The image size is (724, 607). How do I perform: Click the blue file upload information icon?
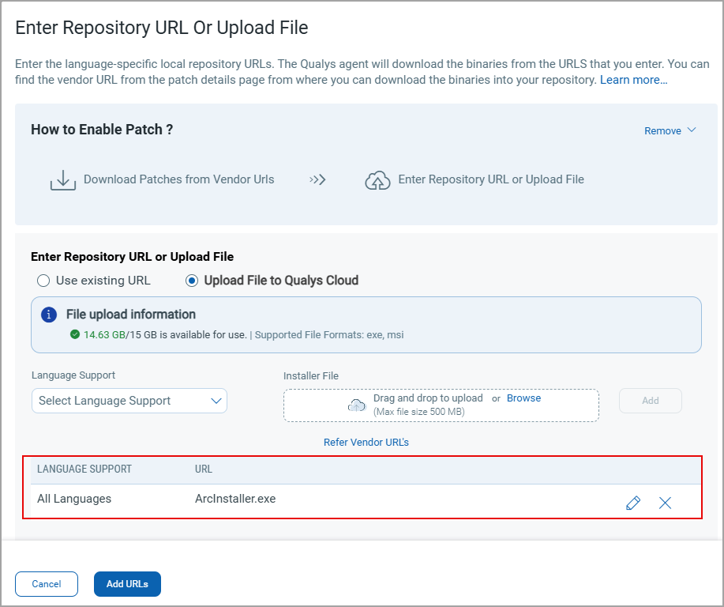[49, 315]
